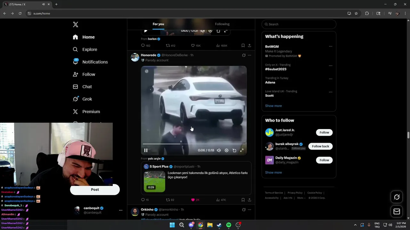
Task: Click the X search field
Action: click(299, 24)
